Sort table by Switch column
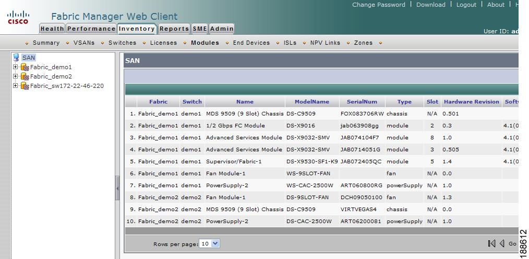This screenshot has height=259, width=529. pos(192,101)
